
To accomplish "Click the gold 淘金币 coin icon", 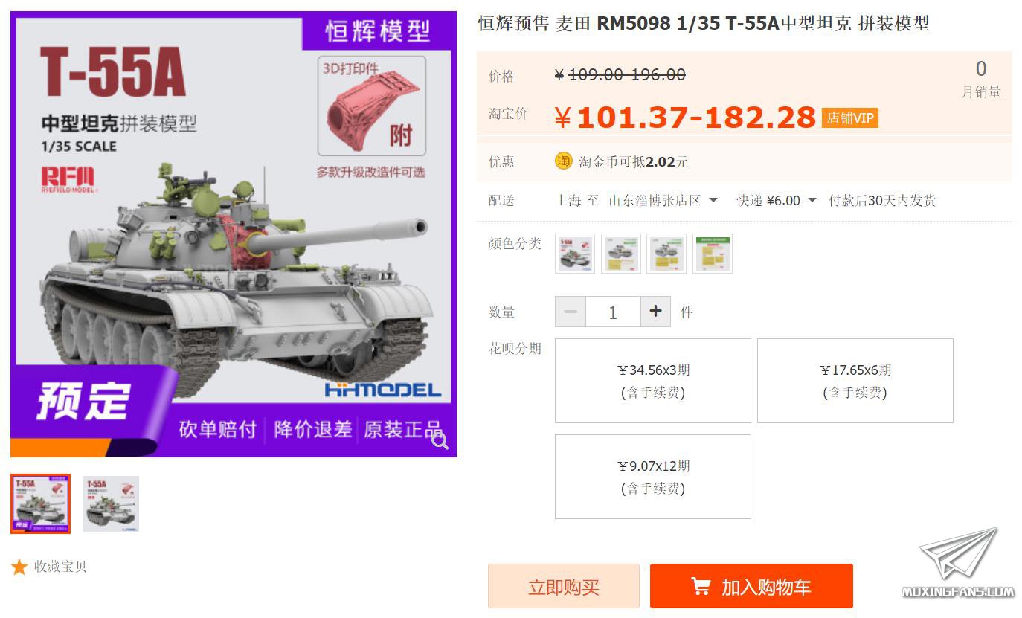I will click(x=564, y=161).
